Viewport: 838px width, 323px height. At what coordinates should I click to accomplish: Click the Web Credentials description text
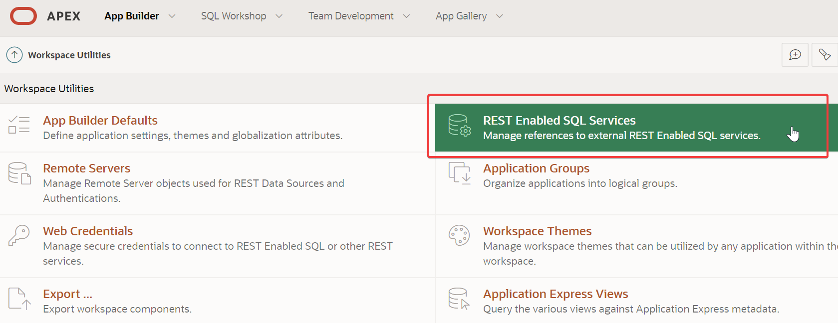tap(218, 253)
